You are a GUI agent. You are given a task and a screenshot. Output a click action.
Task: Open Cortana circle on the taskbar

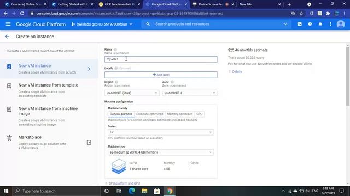[107, 191]
